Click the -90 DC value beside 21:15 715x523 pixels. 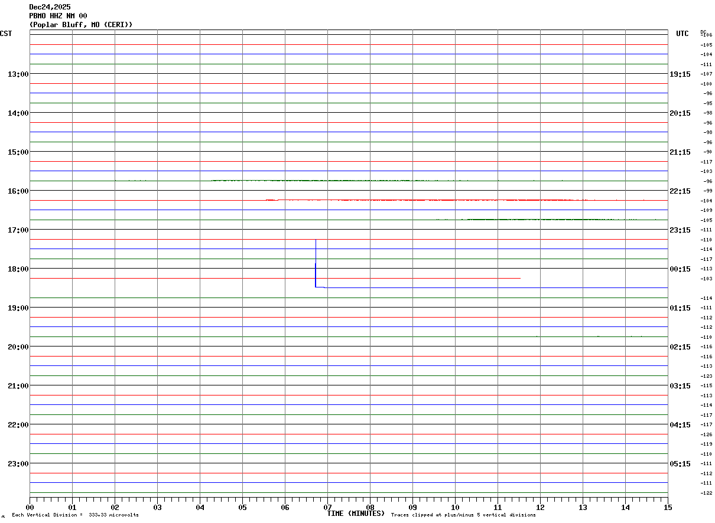[x=707, y=152]
